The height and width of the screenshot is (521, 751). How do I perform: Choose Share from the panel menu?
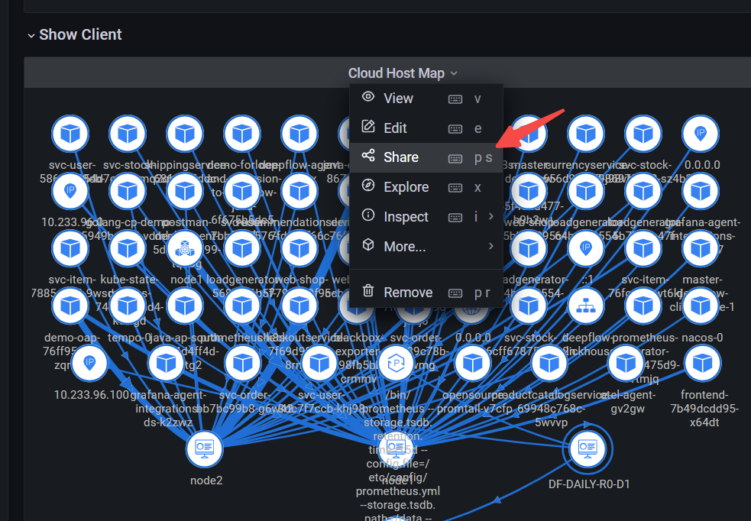click(x=401, y=157)
